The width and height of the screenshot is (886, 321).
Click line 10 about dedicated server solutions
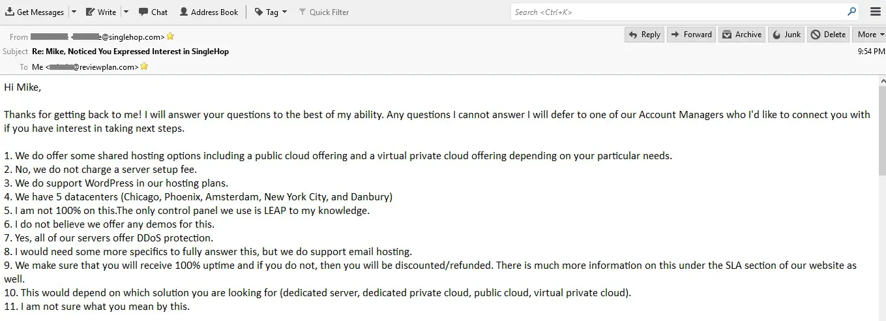(x=317, y=293)
